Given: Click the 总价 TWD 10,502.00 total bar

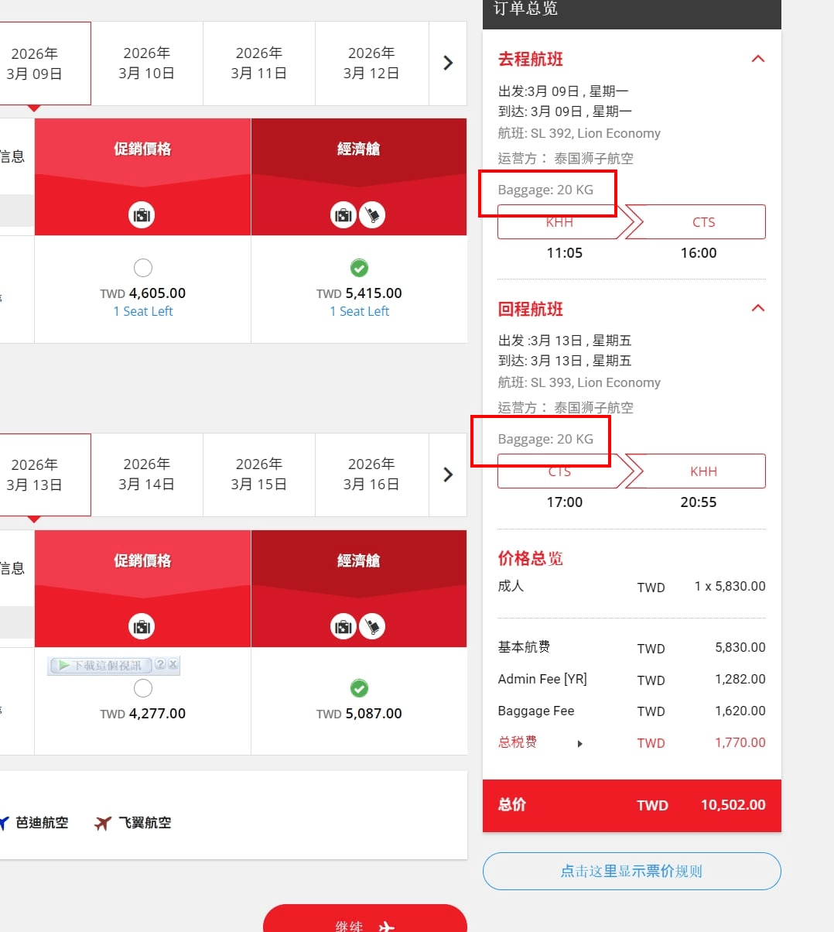Looking at the screenshot, I should tap(632, 805).
